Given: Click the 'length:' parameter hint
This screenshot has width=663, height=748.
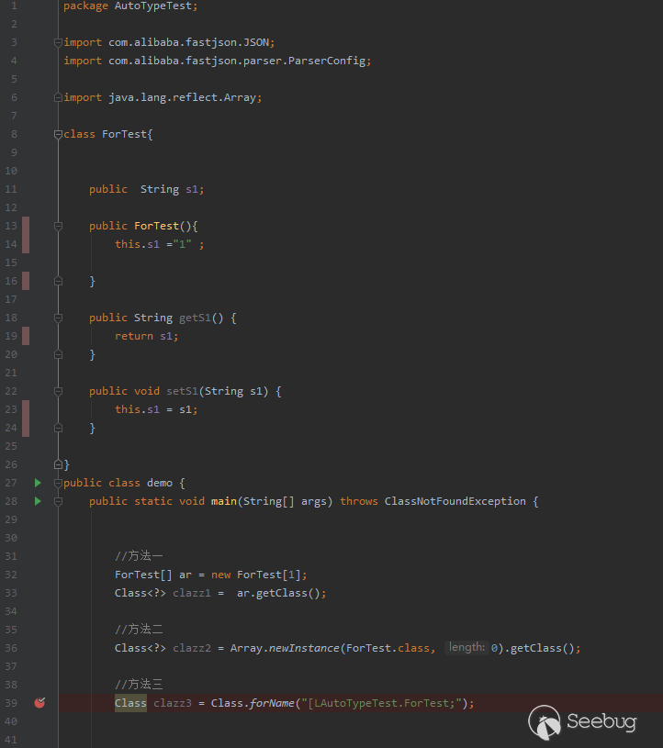Looking at the screenshot, I should [x=466, y=648].
